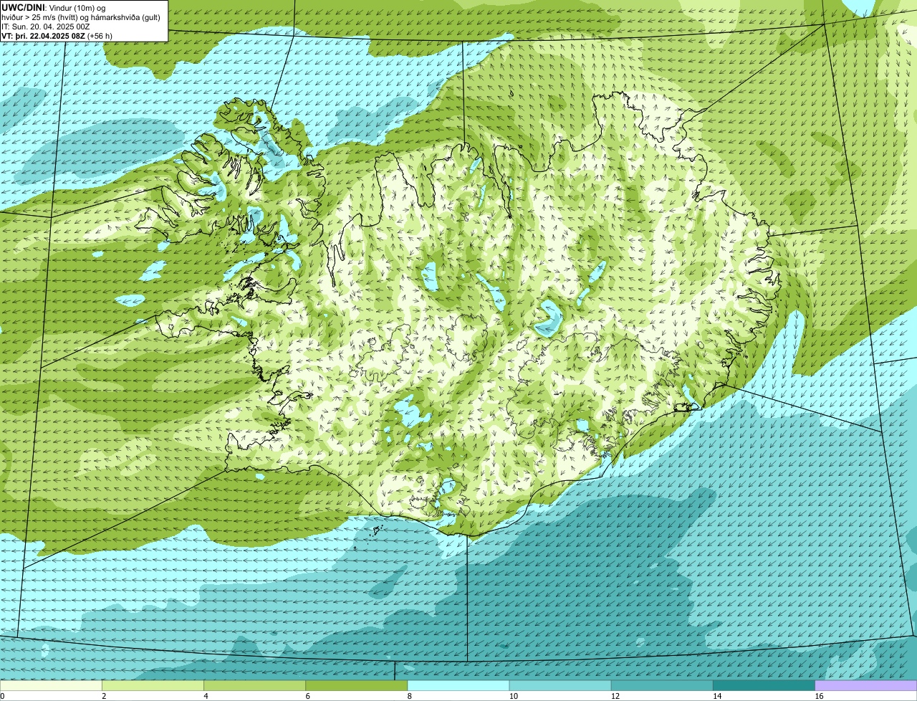
Task: Select the light green 2–4 legend swatch
Action: coord(153,685)
